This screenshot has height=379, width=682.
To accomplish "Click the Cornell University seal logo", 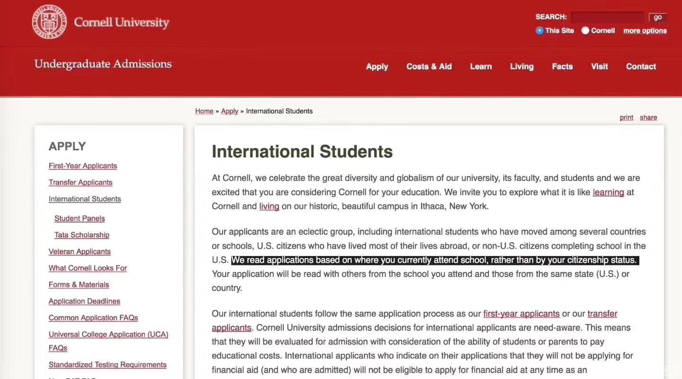I will coord(49,22).
